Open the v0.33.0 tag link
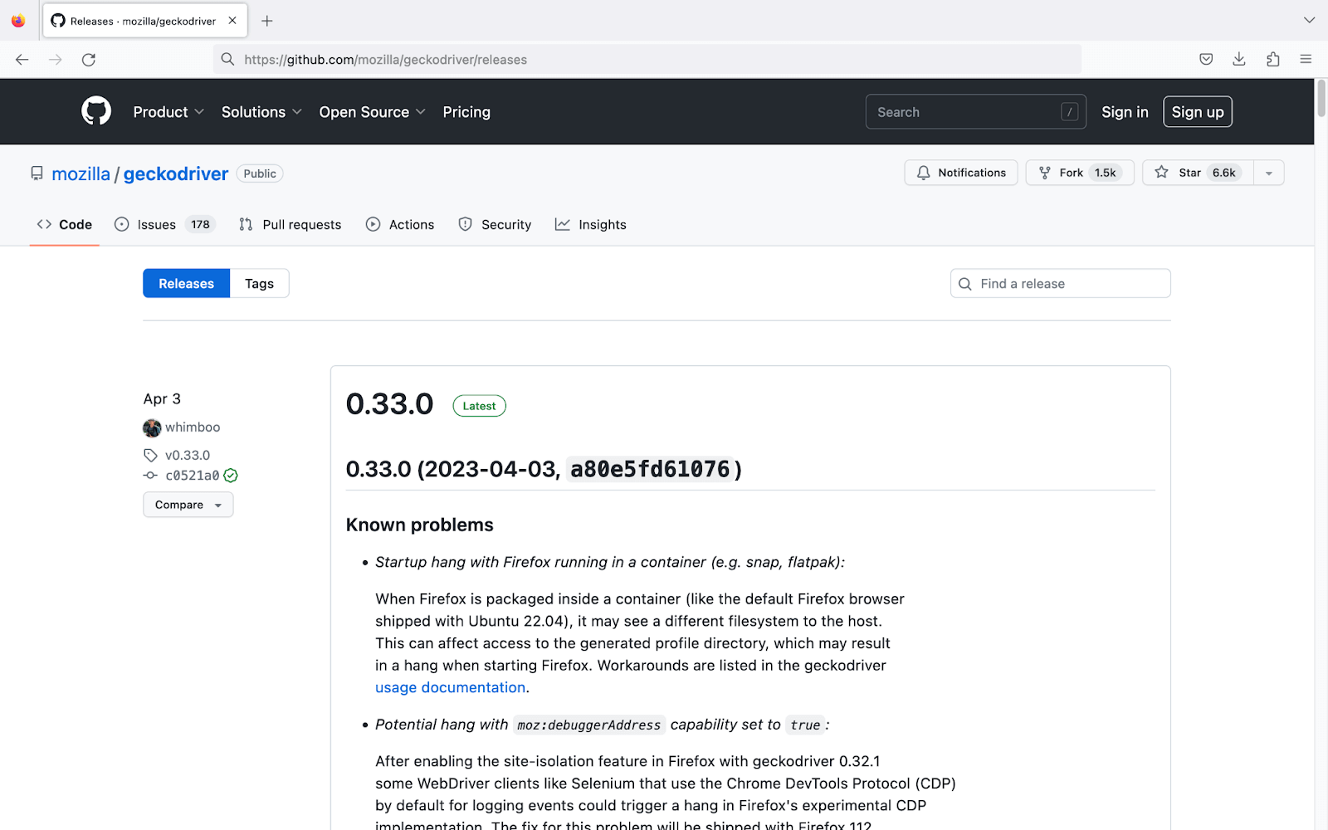1328x830 pixels. [x=188, y=455]
